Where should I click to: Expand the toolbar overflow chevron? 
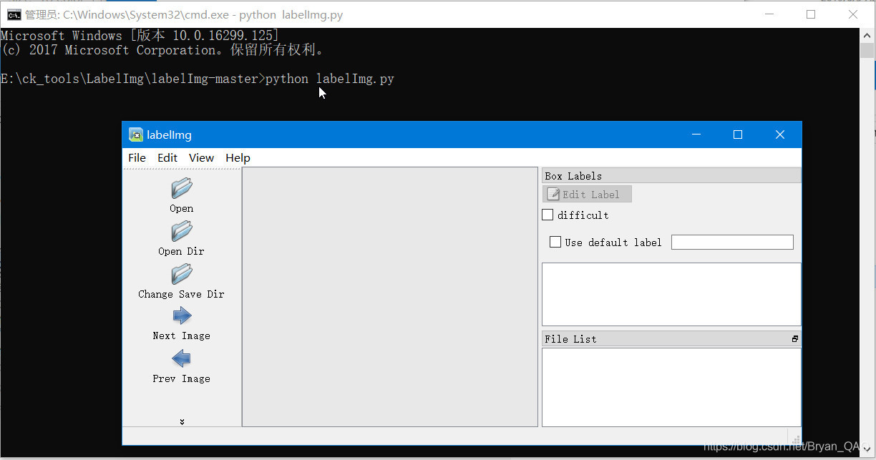point(182,421)
